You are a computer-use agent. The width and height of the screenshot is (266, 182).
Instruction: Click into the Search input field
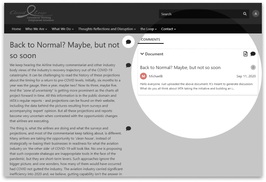(199, 14)
